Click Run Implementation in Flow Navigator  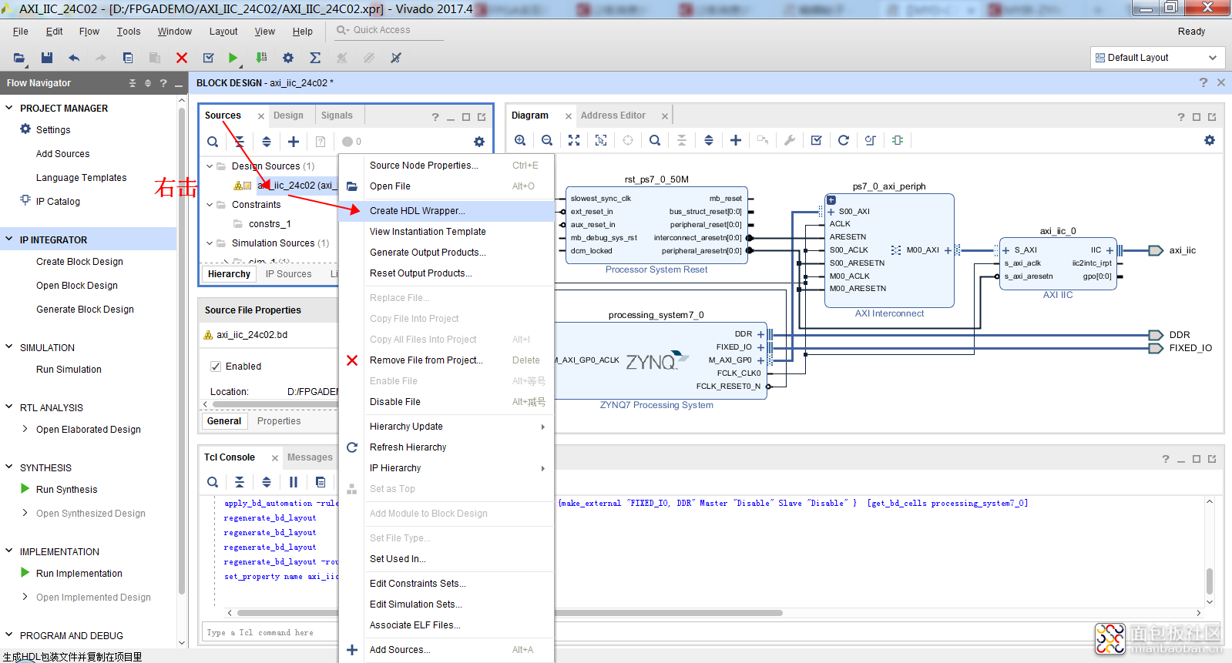pos(79,574)
